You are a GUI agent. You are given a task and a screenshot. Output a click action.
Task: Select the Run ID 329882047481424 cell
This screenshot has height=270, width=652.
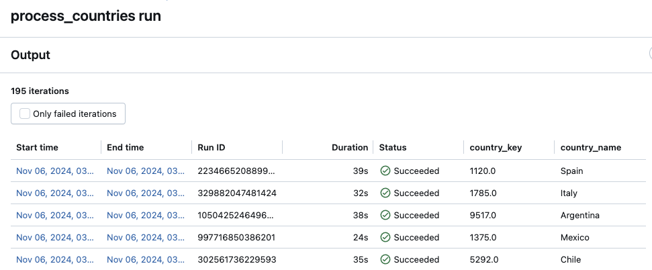pos(237,193)
